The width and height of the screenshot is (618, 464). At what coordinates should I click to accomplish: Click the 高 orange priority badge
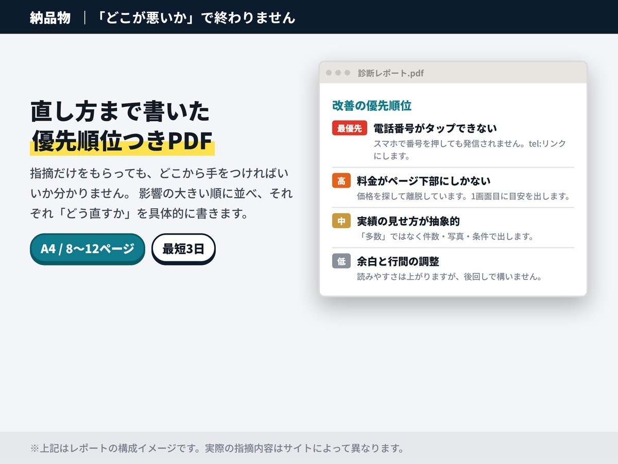pos(341,181)
